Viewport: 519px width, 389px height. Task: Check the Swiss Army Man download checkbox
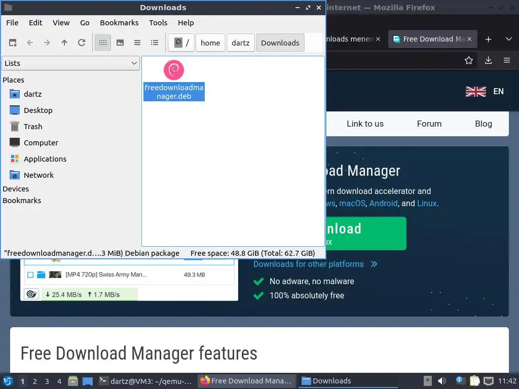coord(30,275)
